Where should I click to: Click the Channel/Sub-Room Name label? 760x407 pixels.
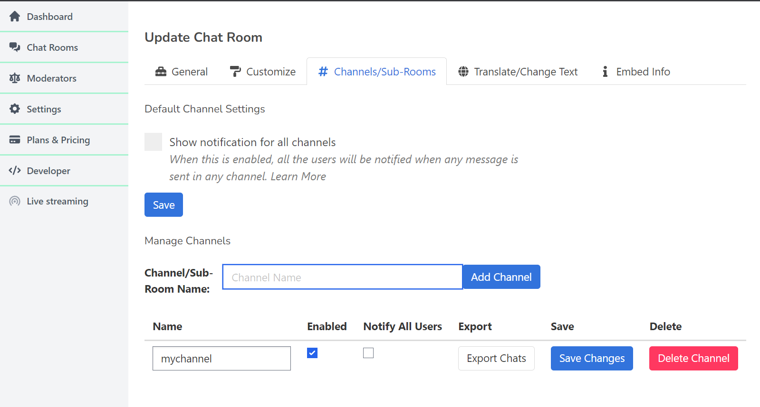click(179, 281)
